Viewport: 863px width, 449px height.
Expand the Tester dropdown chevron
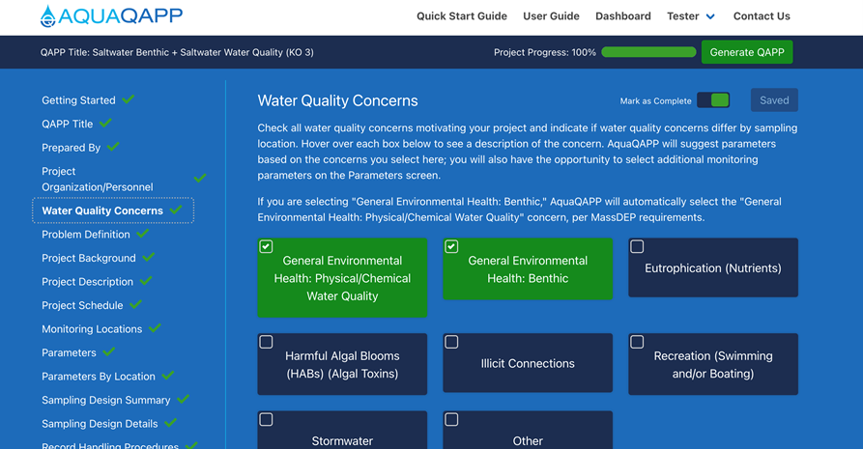coord(710,17)
